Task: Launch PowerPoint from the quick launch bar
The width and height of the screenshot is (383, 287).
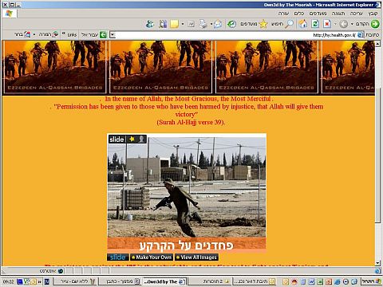Action: pyautogui.click(x=329, y=281)
